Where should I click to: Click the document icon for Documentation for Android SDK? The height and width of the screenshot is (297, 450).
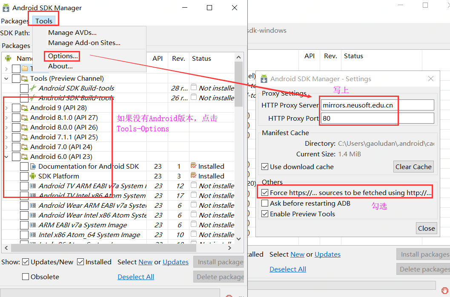pos(34,166)
